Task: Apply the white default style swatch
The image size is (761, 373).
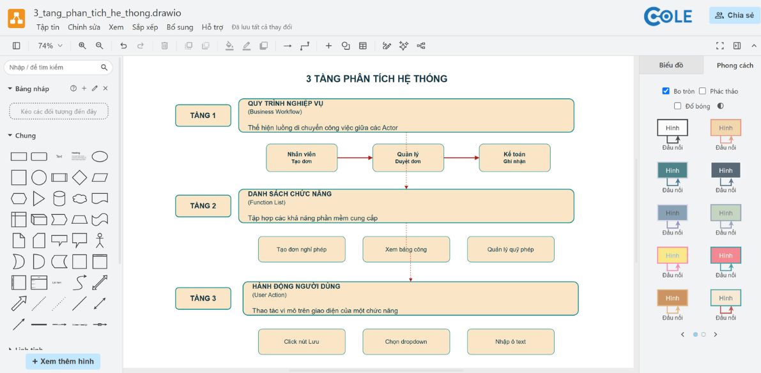Action: 672,135
